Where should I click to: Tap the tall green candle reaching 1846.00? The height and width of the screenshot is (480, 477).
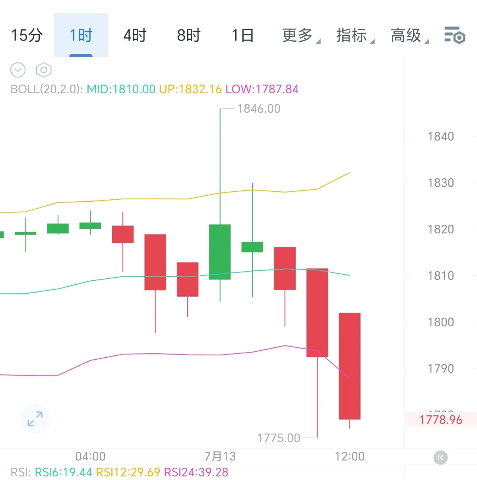coord(220,252)
